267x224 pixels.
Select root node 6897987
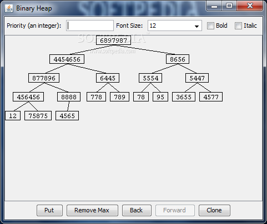coord(113,40)
